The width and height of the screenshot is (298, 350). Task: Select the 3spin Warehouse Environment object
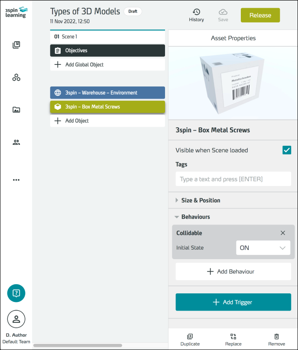[107, 93]
